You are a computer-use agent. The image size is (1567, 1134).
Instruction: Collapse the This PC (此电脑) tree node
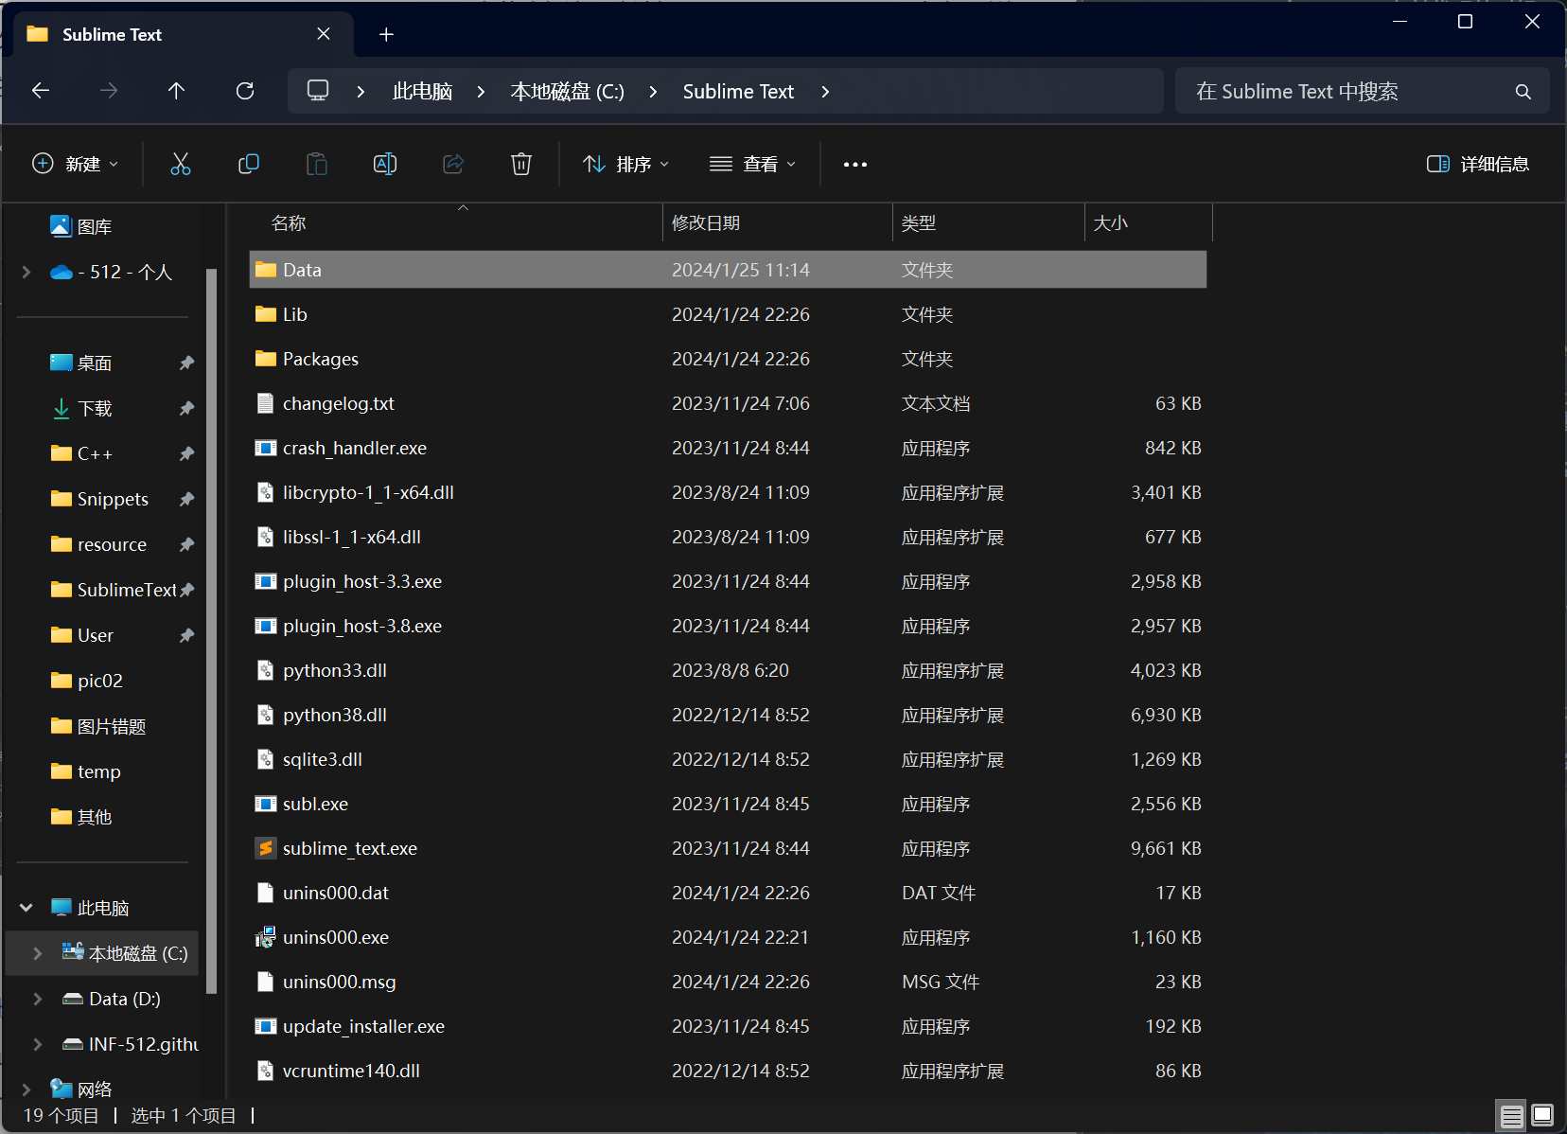[x=26, y=908]
